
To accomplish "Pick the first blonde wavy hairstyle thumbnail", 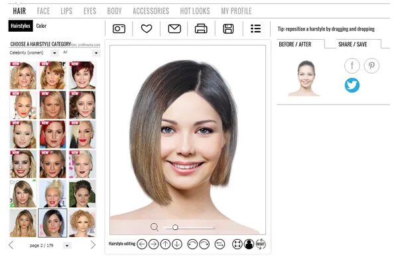I will pos(23,76).
